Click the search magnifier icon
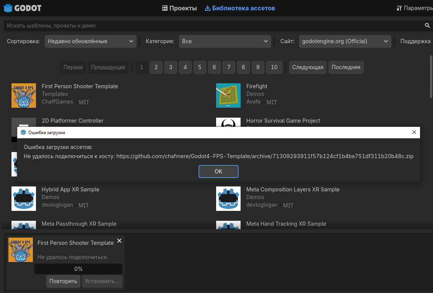This screenshot has height=293, width=433. [427, 25]
